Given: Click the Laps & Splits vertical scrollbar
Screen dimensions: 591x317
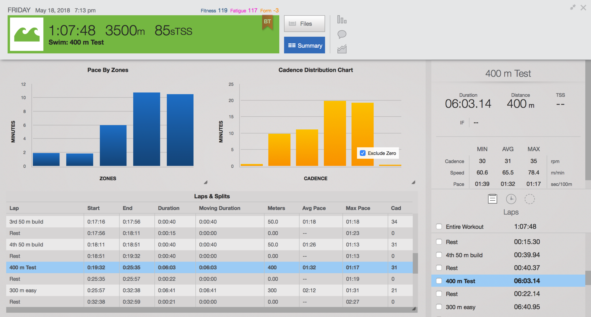Looking at the screenshot, I should [415, 263].
